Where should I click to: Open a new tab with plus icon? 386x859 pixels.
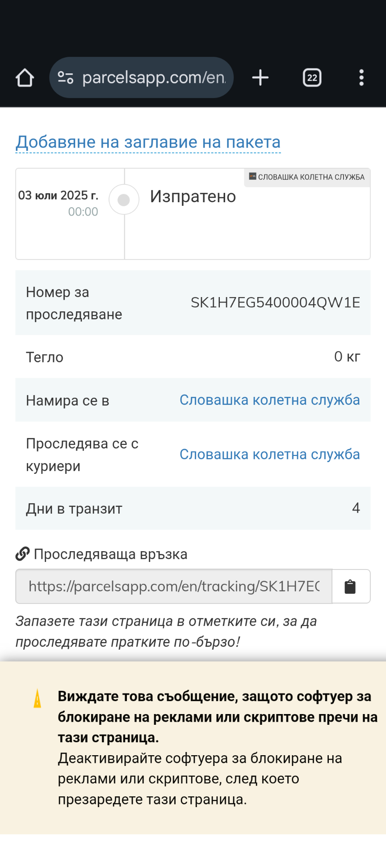click(260, 78)
